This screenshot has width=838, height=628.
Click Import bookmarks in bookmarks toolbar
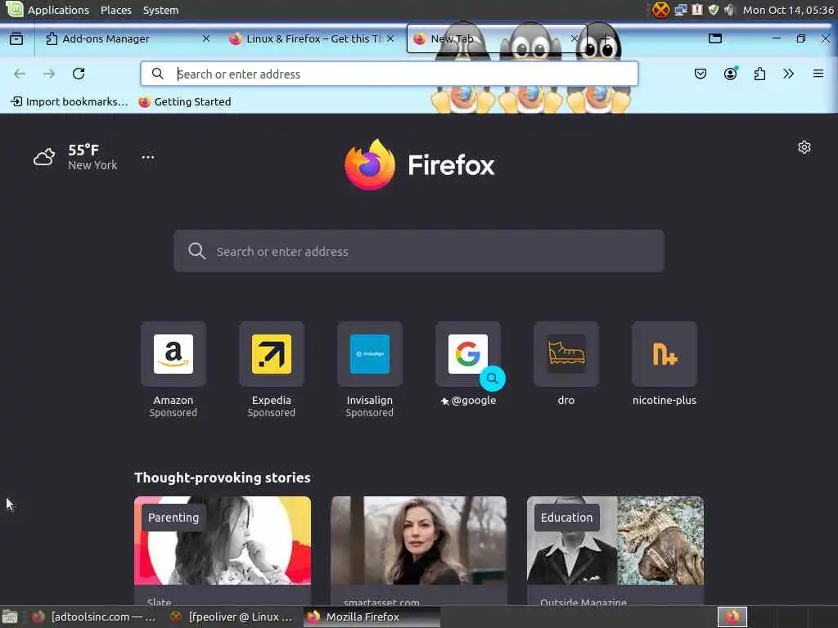[x=70, y=101]
